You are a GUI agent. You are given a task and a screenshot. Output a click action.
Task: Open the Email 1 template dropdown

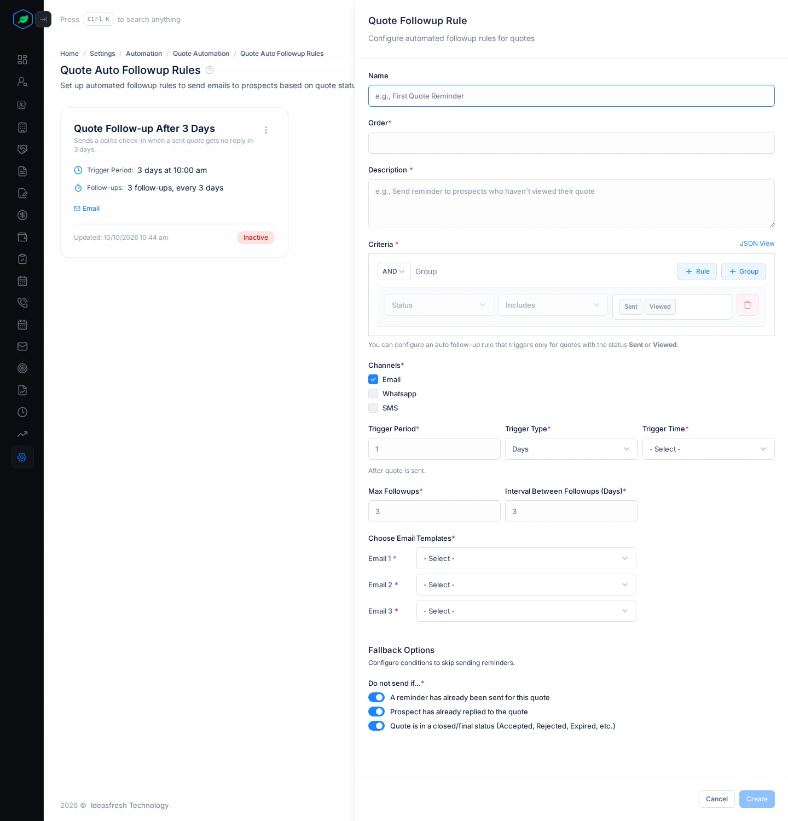[526, 558]
